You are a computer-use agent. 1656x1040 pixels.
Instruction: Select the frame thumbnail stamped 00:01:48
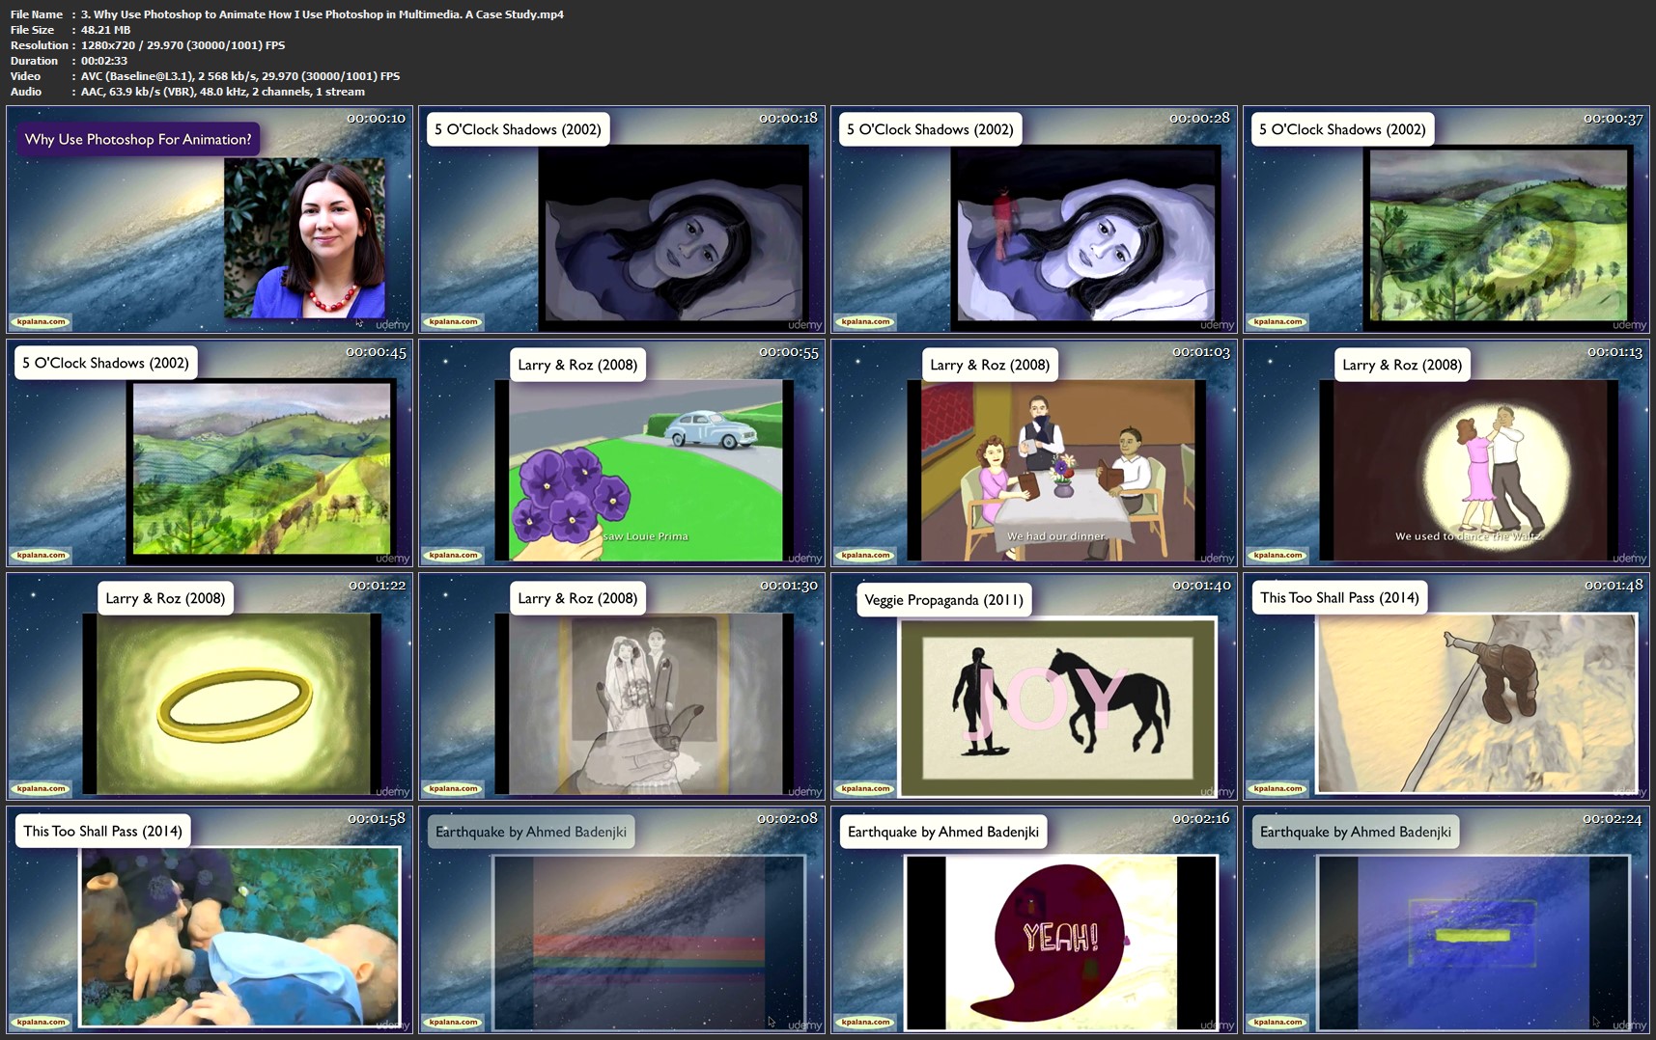pos(1446,687)
